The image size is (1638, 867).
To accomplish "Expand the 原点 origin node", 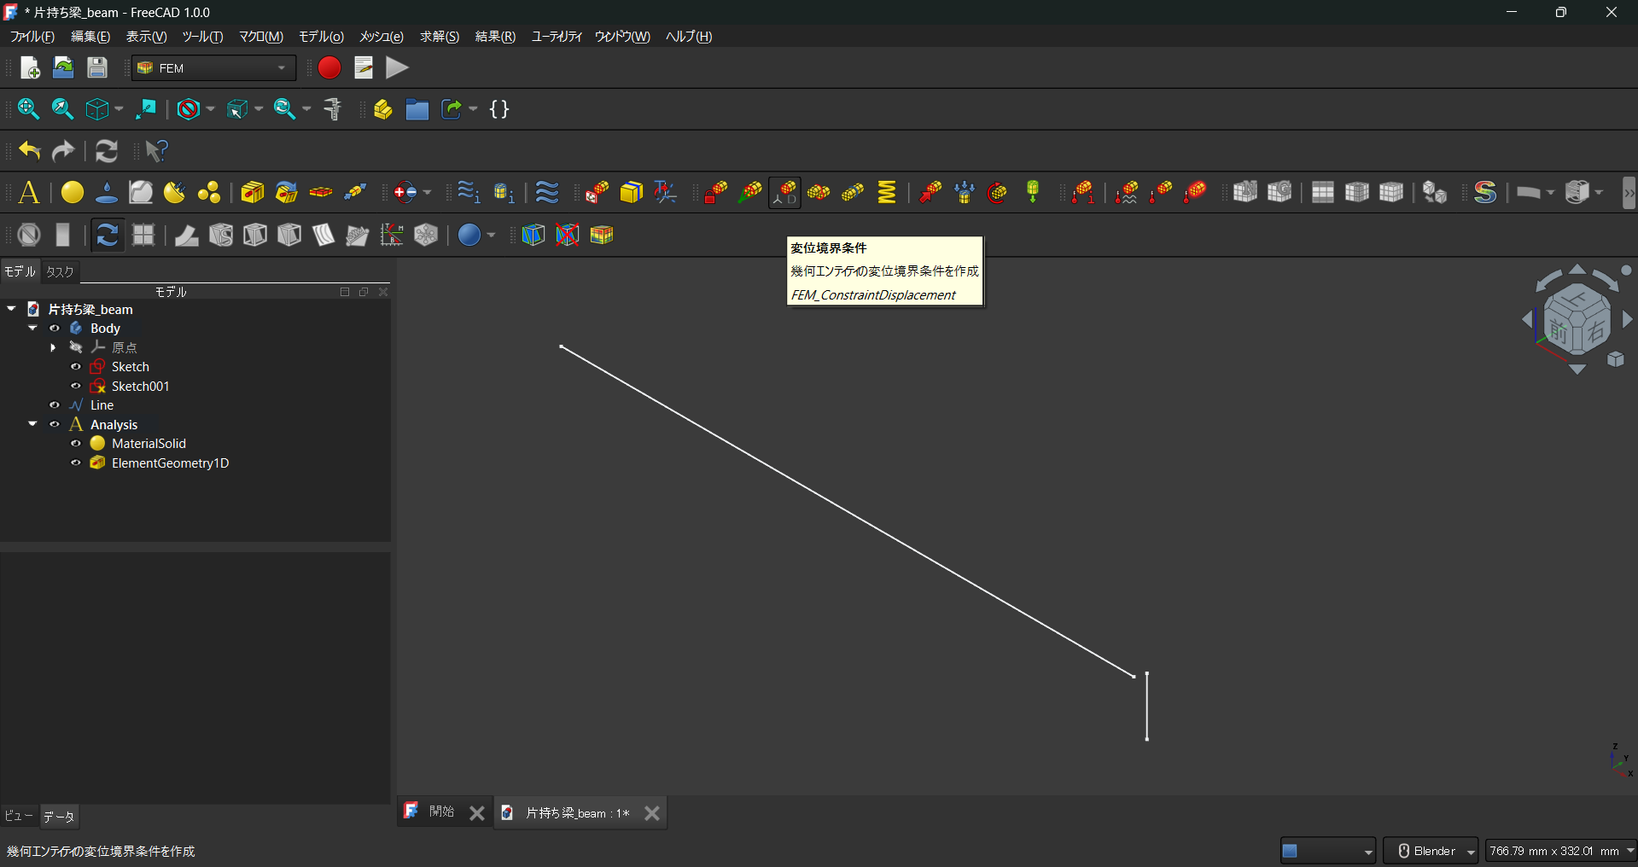I will tap(53, 347).
